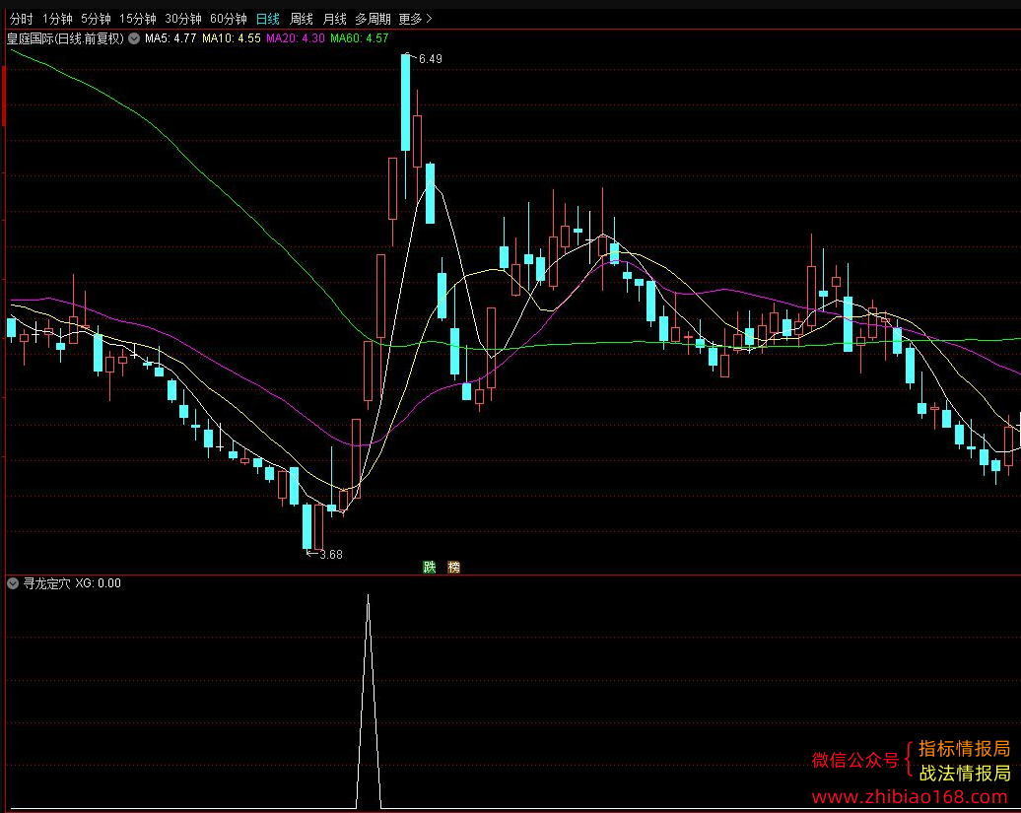Open the 多周期 multi-period view
Image resolution: width=1021 pixels, height=813 pixels.
click(x=373, y=19)
